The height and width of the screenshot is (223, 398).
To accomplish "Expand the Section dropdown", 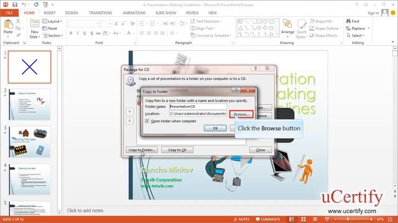I will 53,36.
